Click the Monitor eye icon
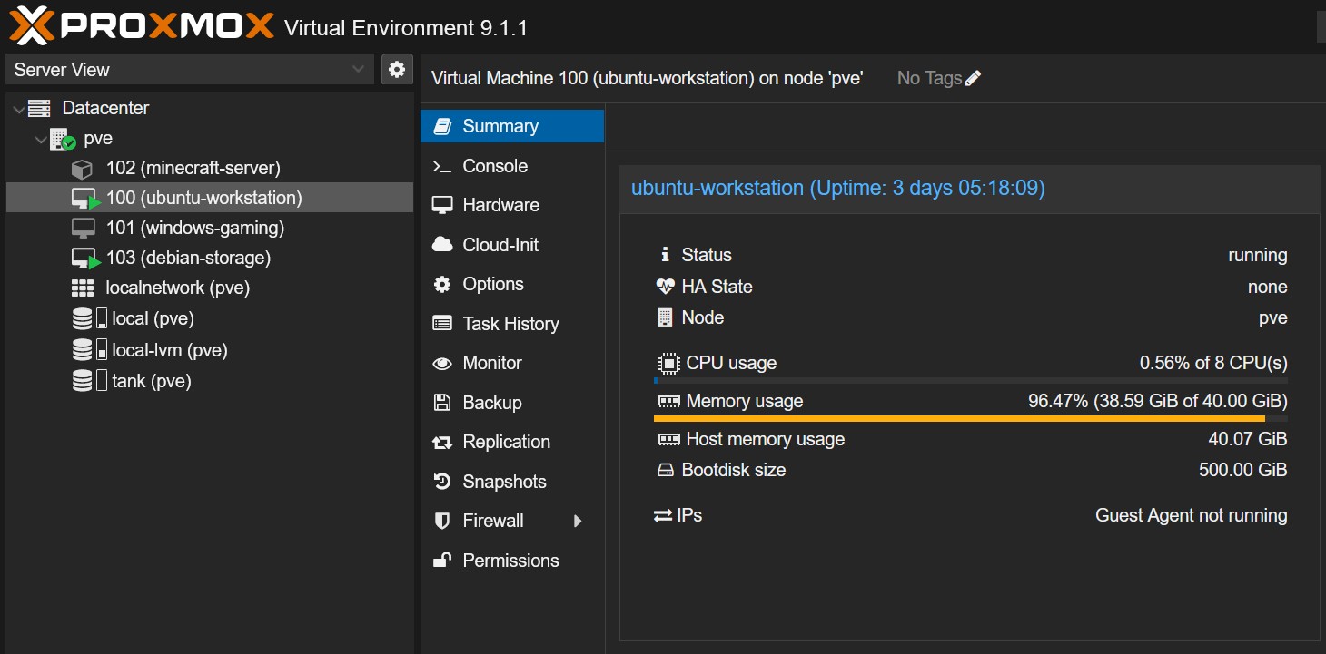1326x654 pixels. [442, 363]
